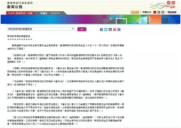Open the 网页指南 site map link
The image size is (181, 128).
[x=172, y=12]
